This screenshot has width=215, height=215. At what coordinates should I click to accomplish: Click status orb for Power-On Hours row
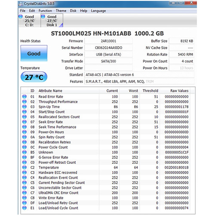click(25, 132)
